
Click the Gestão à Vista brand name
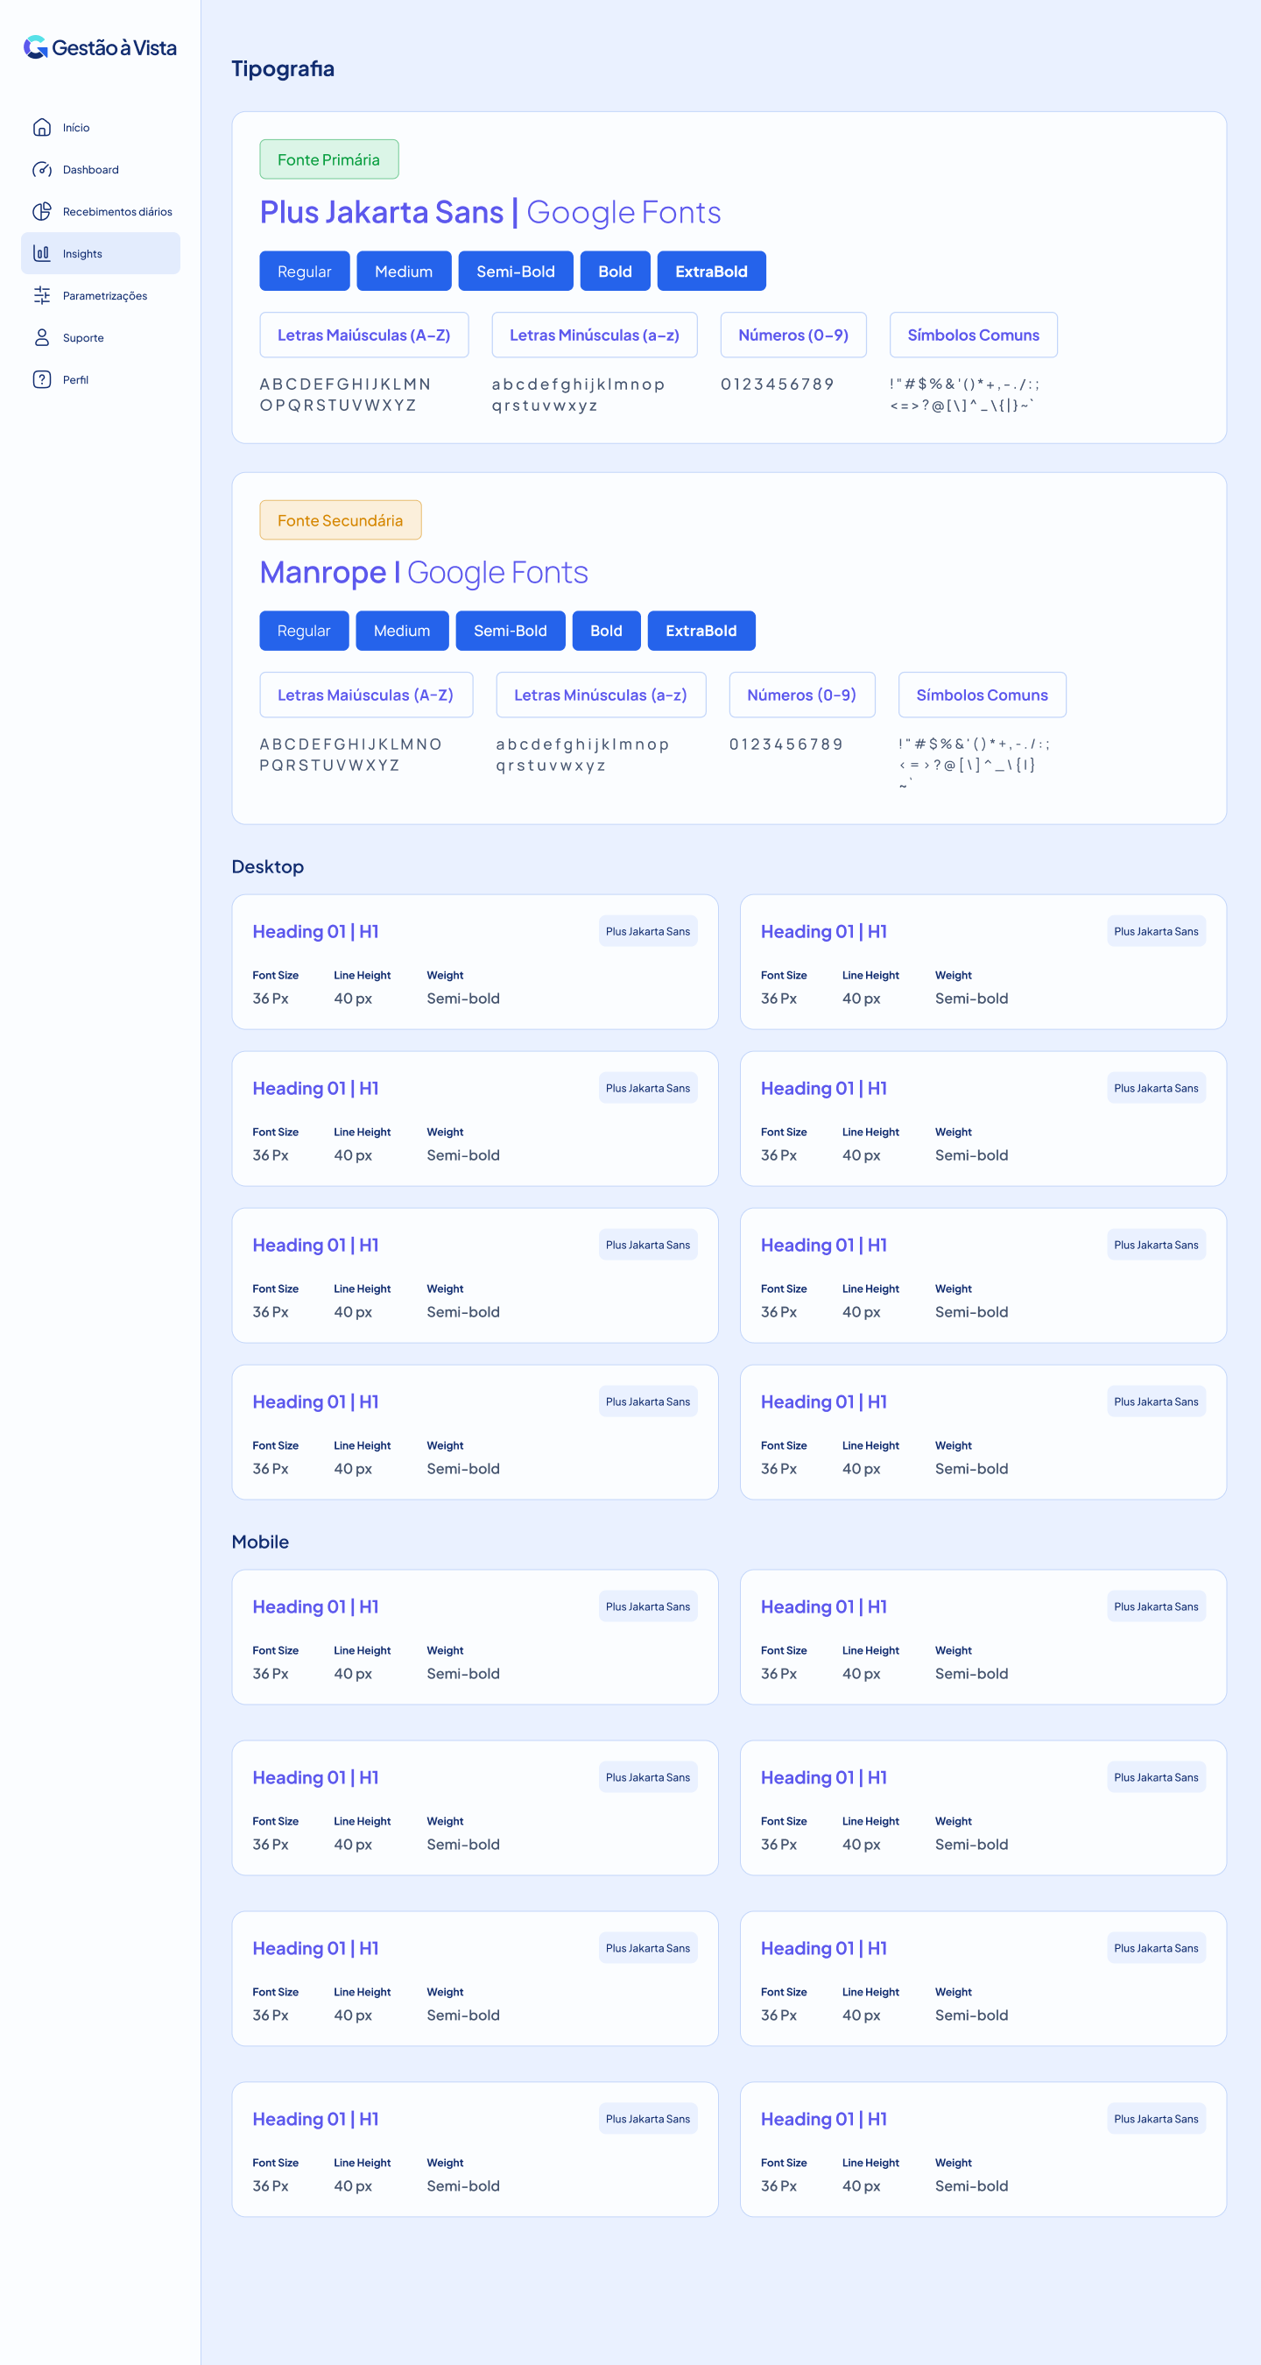click(115, 48)
